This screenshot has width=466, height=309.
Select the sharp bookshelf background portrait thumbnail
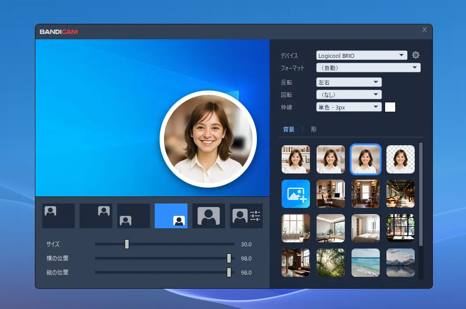(x=296, y=159)
